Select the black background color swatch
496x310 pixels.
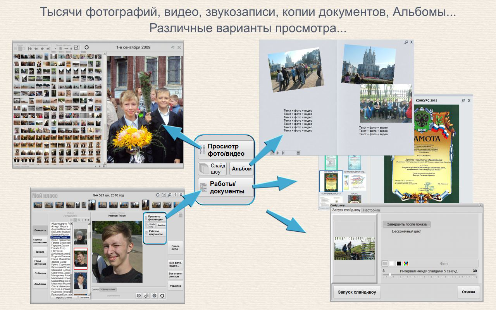point(398,263)
